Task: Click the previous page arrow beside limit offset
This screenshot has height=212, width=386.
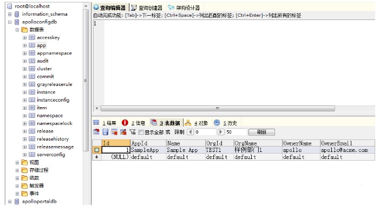Action: 190,132
